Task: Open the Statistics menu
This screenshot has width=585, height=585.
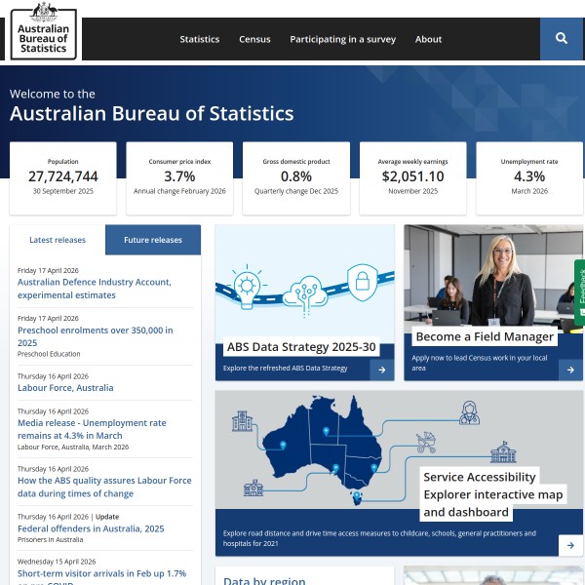Action: click(x=200, y=40)
